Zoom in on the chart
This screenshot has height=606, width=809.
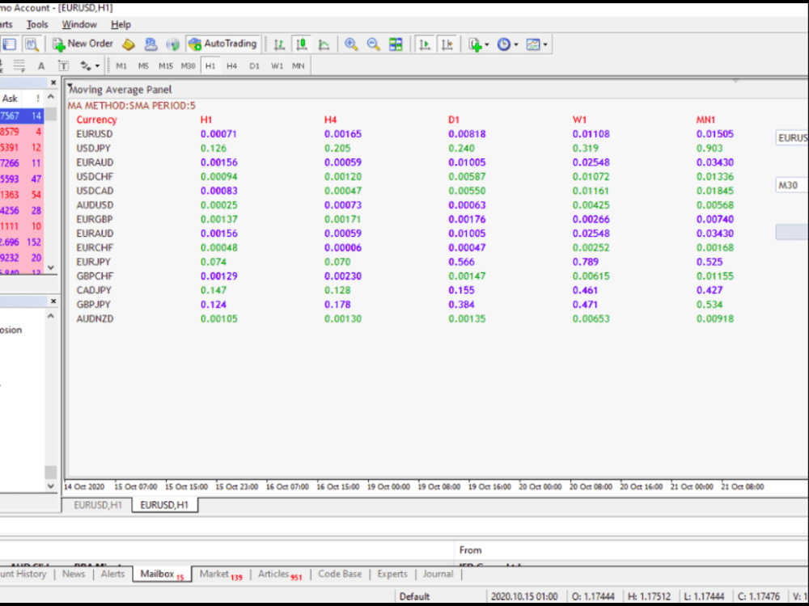(351, 44)
